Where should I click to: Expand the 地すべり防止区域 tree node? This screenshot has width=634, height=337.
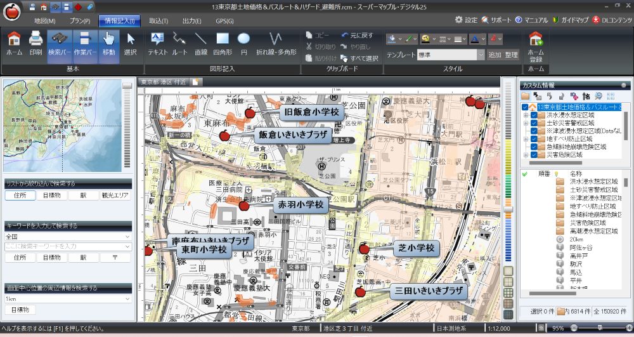click(526, 138)
